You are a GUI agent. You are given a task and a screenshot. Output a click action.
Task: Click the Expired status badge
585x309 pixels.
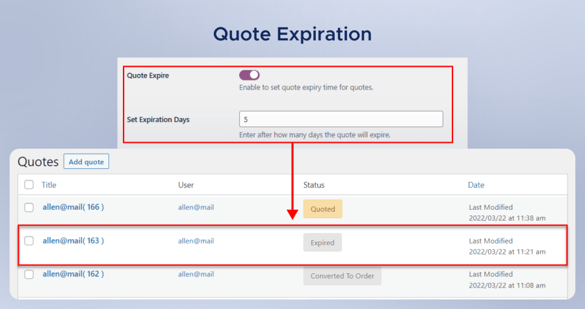click(x=322, y=242)
